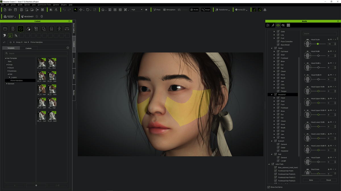Click the Head Scale slider handle
341x191 pixels.
(318, 44)
